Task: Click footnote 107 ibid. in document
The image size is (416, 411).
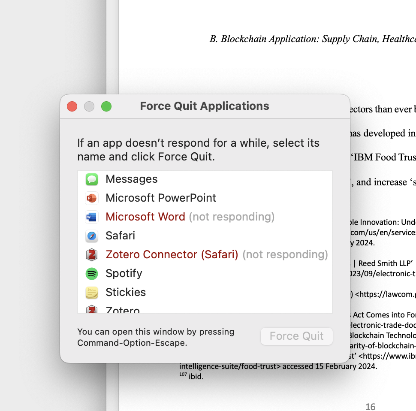Action: point(192,376)
